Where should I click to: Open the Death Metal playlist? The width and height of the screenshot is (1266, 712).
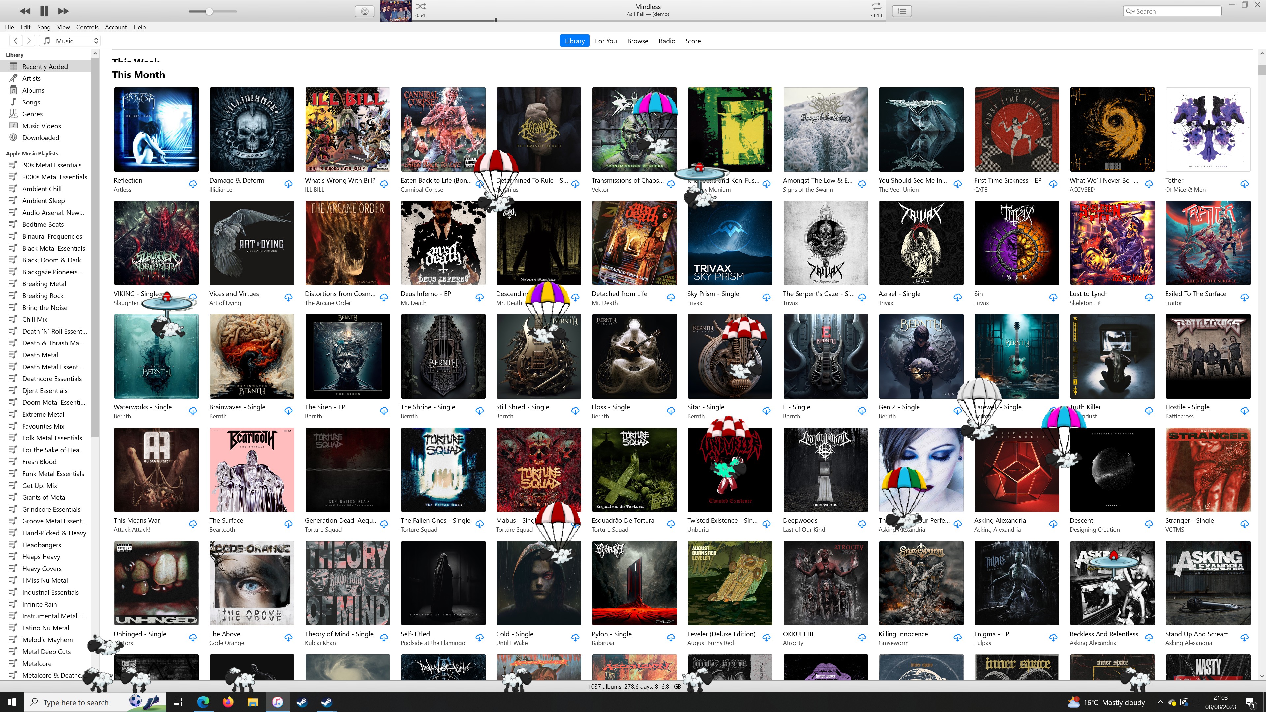(x=40, y=355)
